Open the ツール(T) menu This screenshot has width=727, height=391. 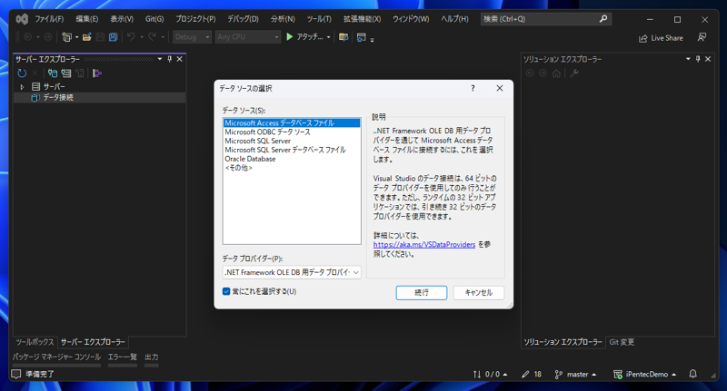coord(319,19)
